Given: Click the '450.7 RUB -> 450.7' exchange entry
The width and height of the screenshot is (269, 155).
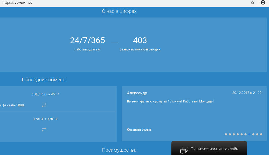Looking at the screenshot, I should pos(45,94).
